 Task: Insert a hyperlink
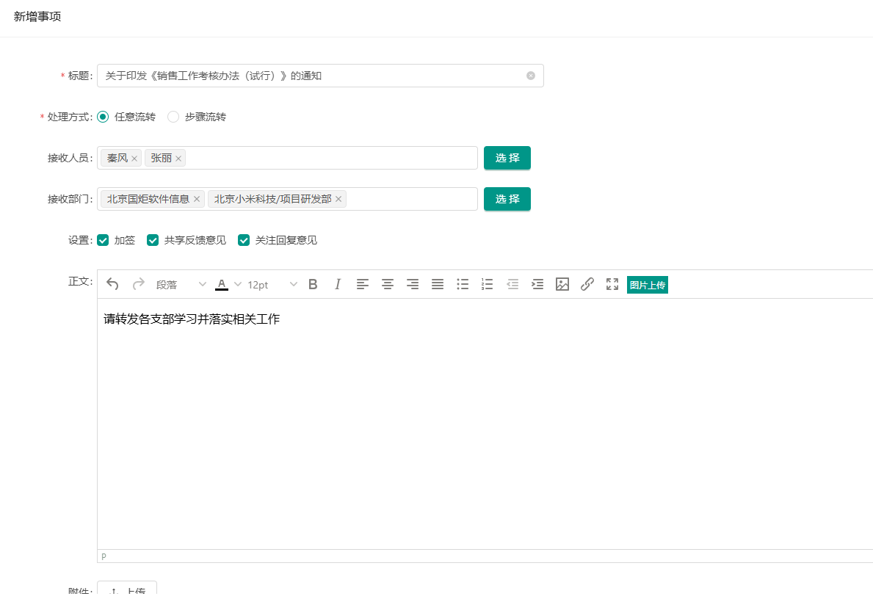[587, 284]
